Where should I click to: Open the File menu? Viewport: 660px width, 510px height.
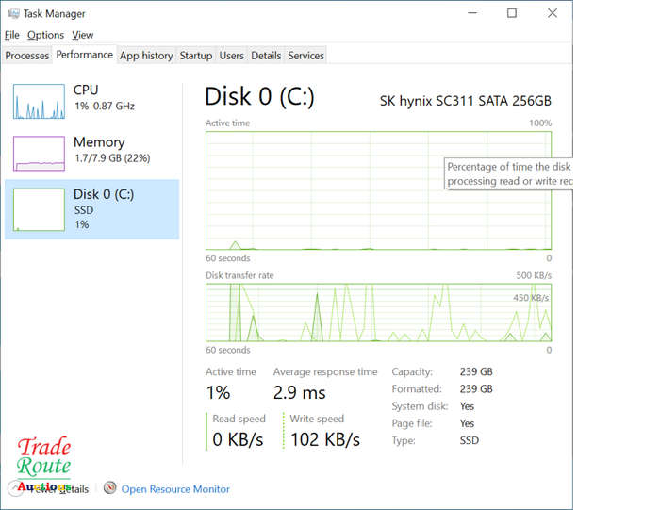11,35
